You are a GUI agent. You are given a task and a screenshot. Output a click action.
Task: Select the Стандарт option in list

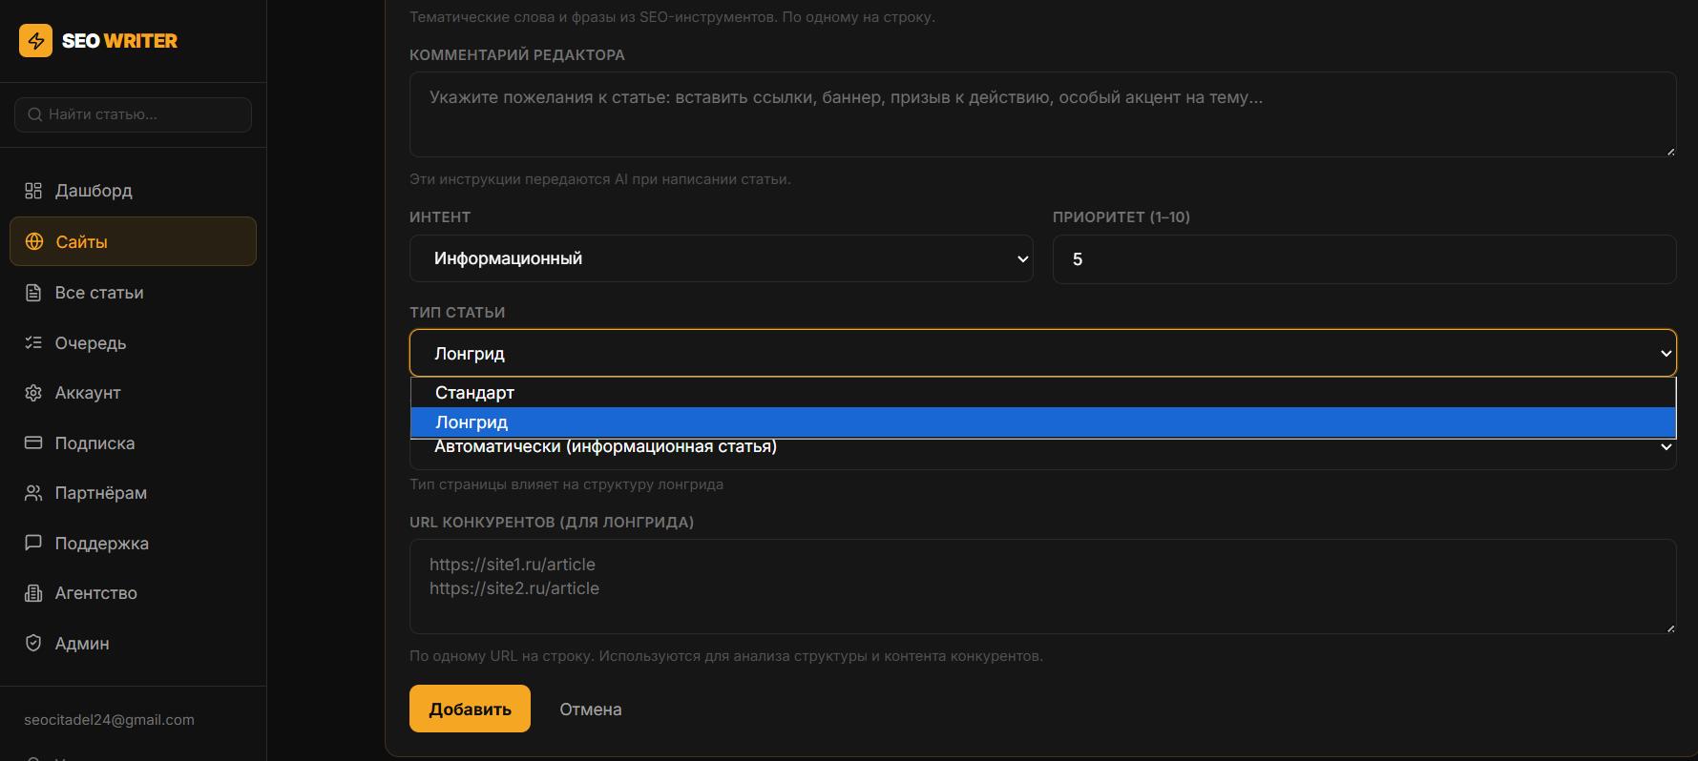(x=1042, y=393)
